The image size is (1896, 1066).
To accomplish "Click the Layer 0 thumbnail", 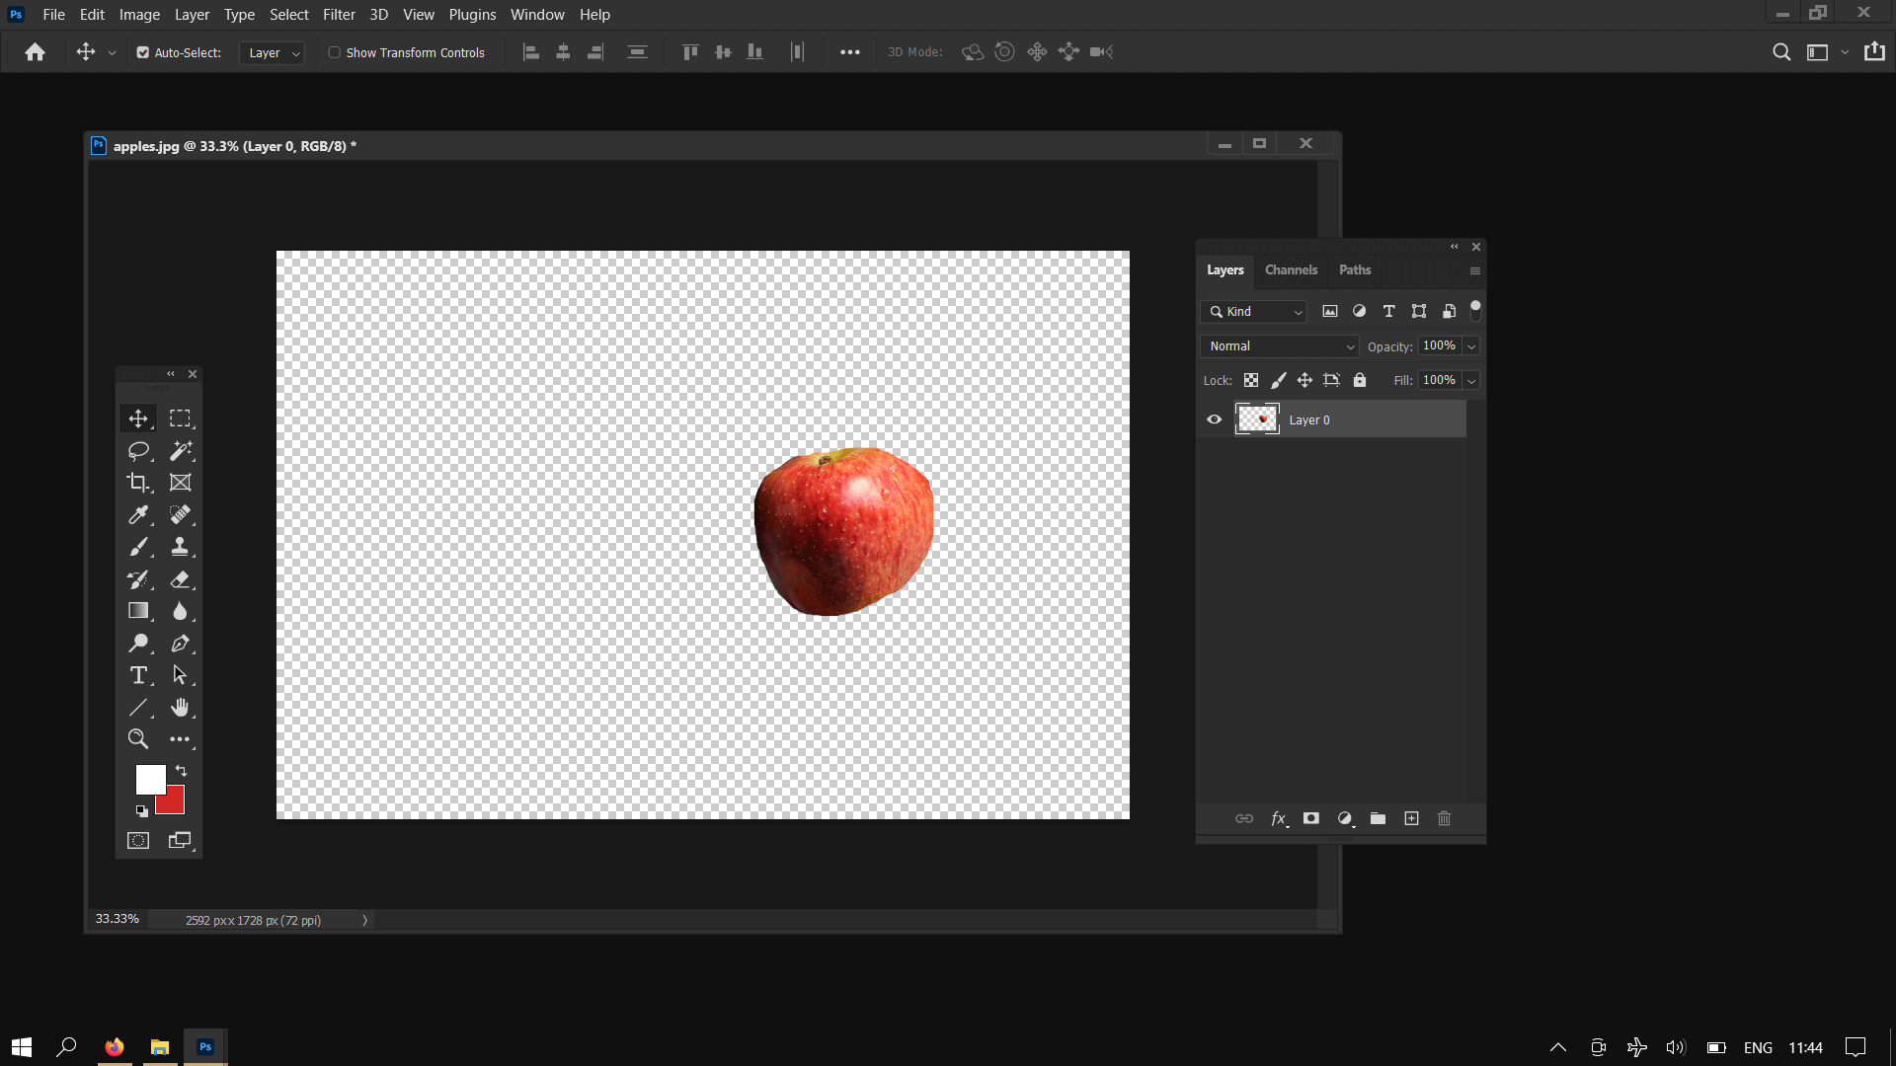I will [x=1257, y=419].
